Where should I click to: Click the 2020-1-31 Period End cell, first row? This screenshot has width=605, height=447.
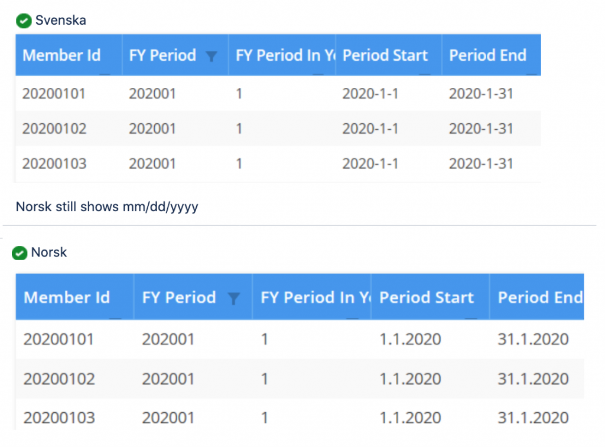(481, 94)
